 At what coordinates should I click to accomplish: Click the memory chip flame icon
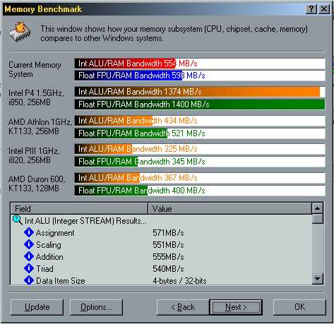point(20,32)
